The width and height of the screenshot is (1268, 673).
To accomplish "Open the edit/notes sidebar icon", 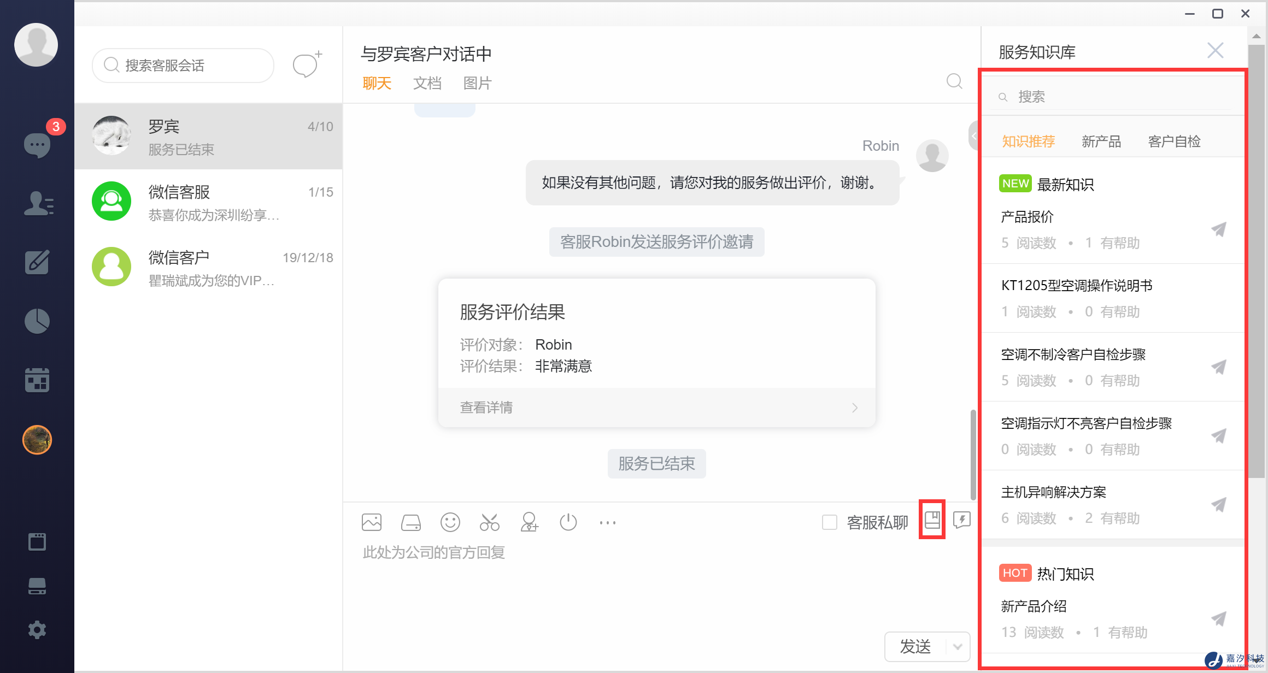I will [37, 262].
